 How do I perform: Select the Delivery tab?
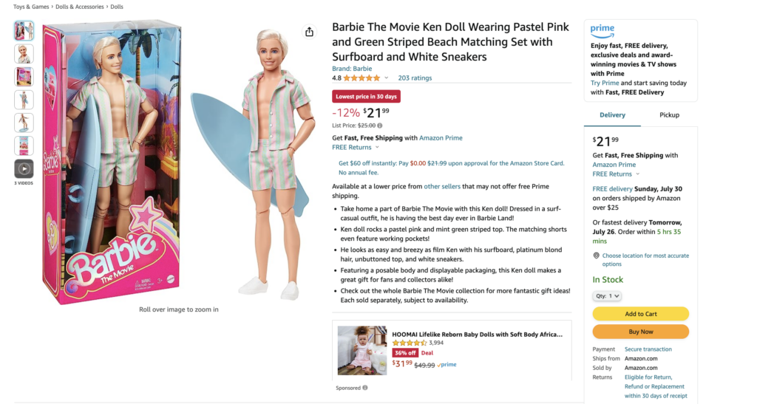tap(612, 115)
